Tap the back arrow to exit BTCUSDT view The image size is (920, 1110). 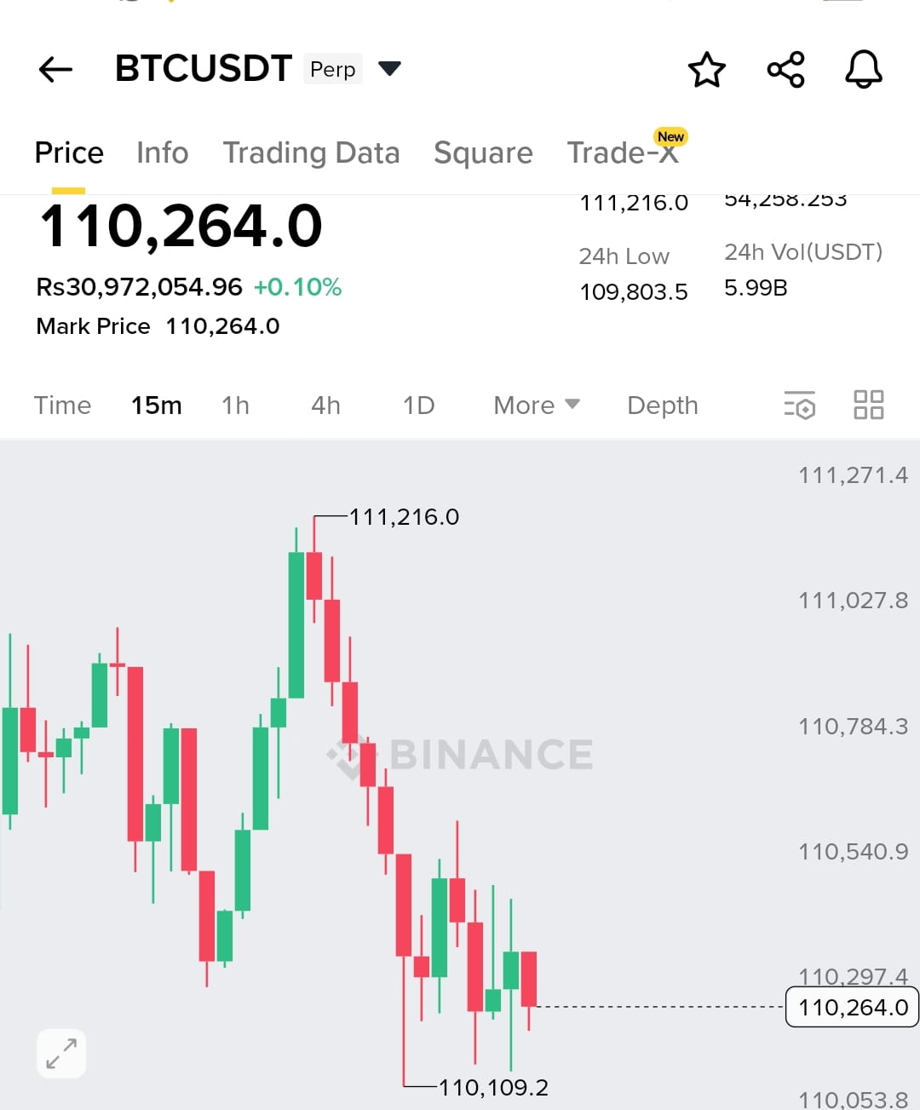[x=55, y=70]
